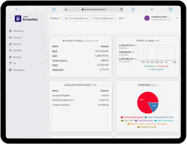This screenshot has width=187, height=144.
Task: Open the Foodics organisation dropdown
Action: pos(55,18)
